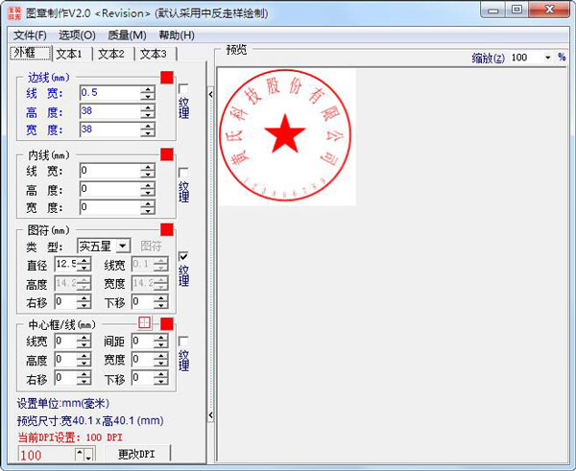Viewport: 576px width, 471px height.
Task: Increase 边线 线宽 with up arrow
Action: (147, 88)
